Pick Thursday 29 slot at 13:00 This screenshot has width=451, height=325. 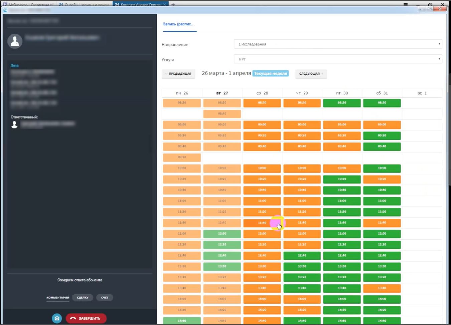click(302, 267)
